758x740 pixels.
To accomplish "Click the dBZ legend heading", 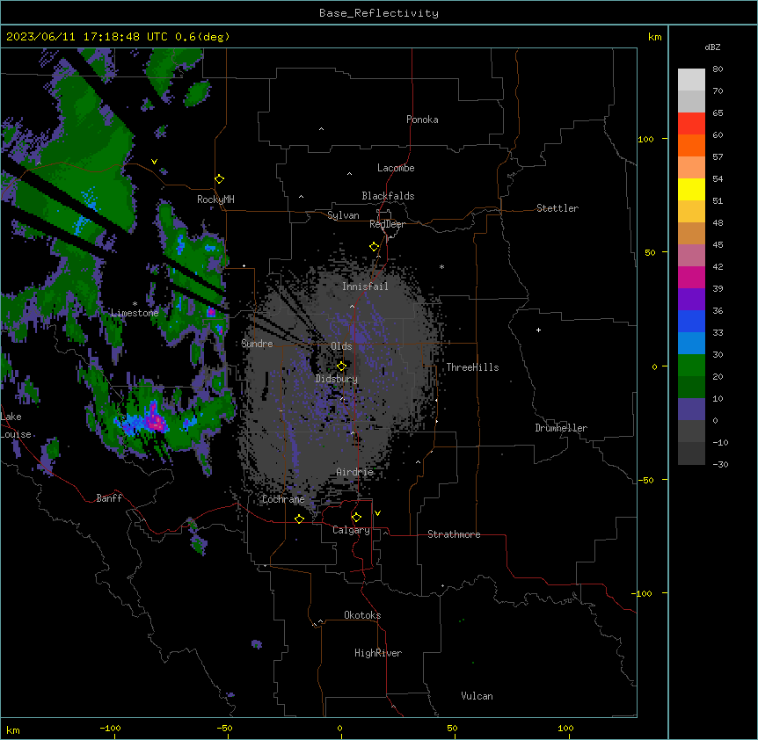I will (712, 47).
